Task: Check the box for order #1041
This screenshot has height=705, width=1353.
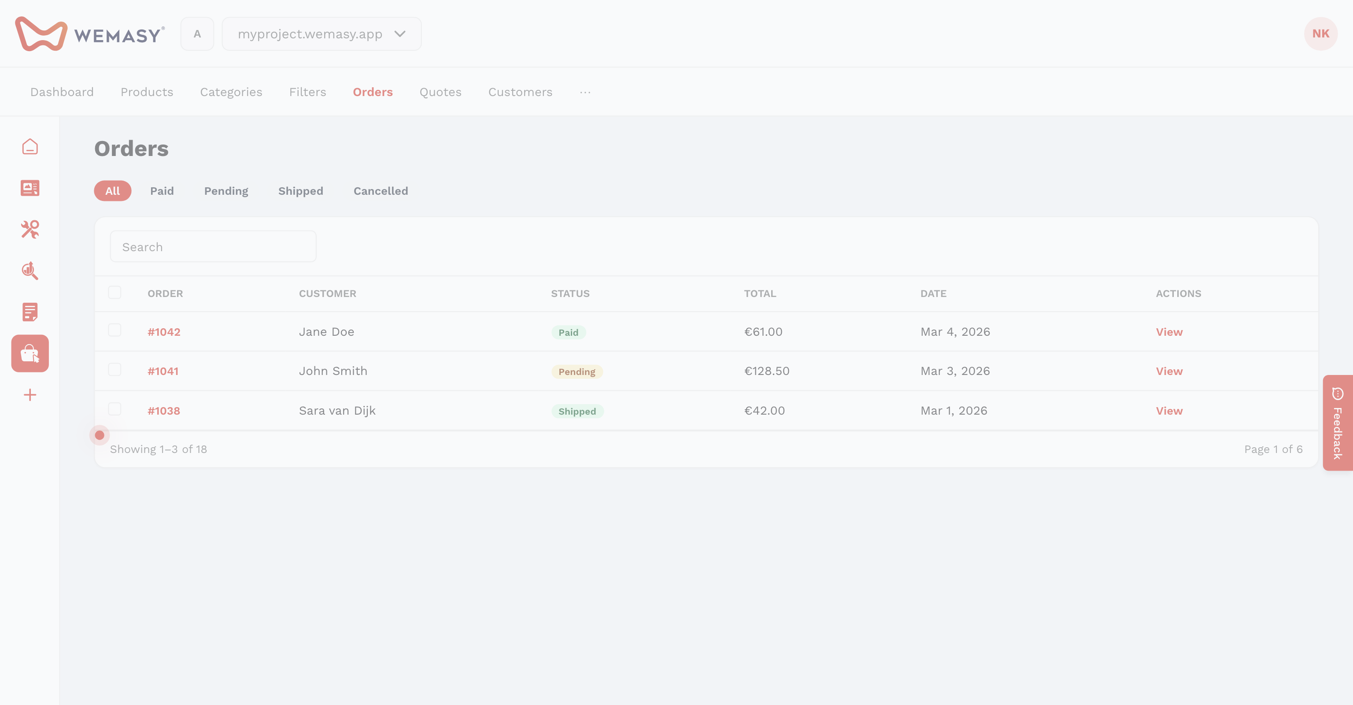Action: (115, 369)
